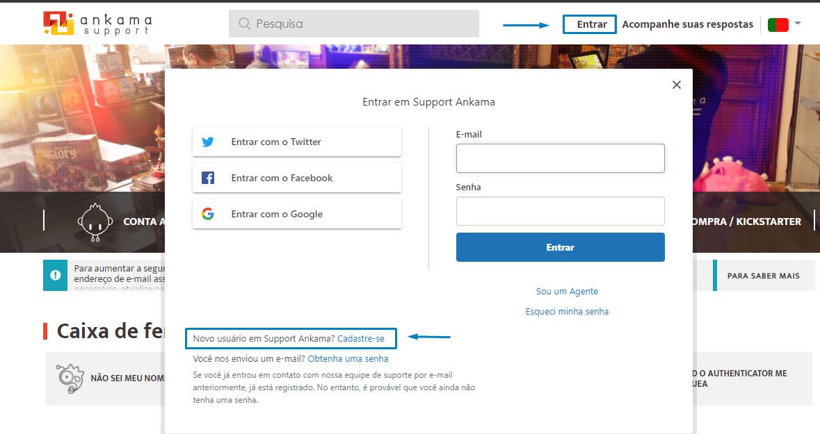The height and width of the screenshot is (434, 820).
Task: Click the Cadastre-se sign-up link
Action: click(x=361, y=338)
